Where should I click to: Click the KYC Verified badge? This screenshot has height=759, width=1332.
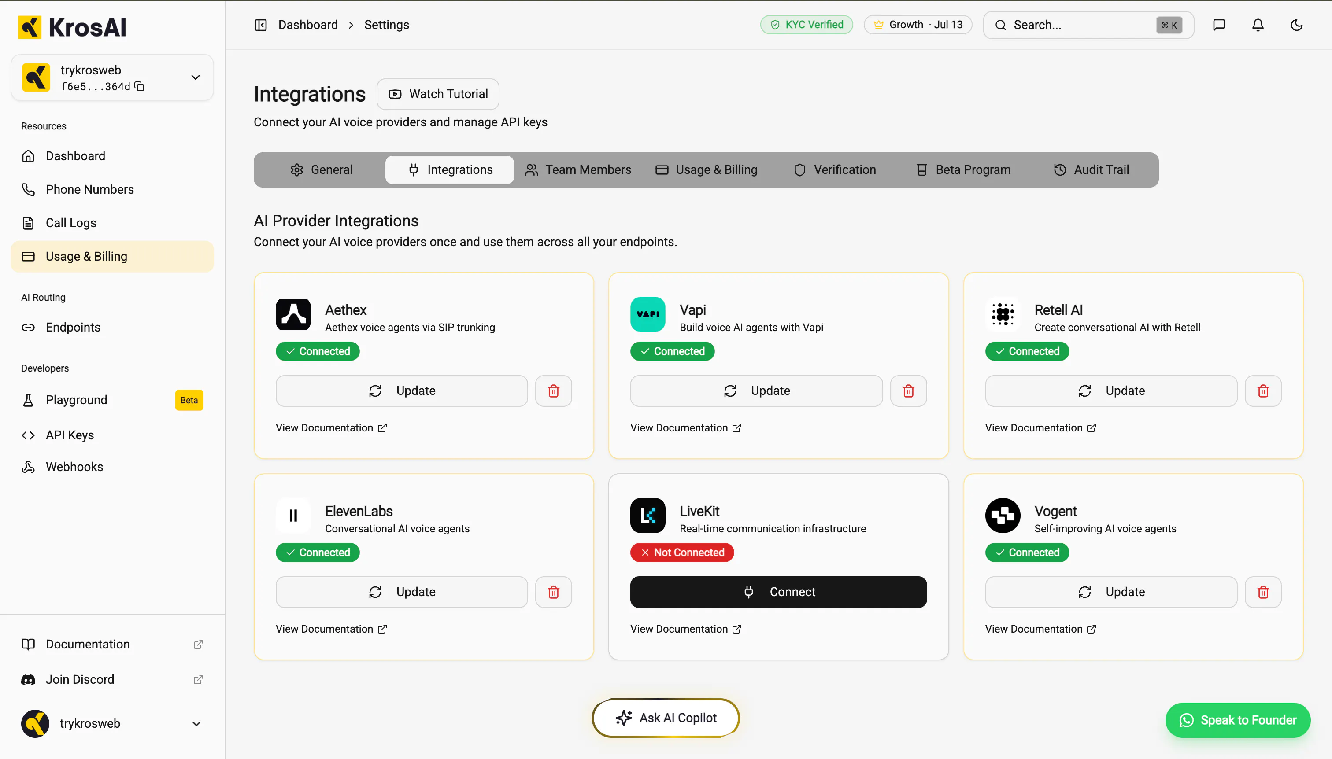pos(807,25)
